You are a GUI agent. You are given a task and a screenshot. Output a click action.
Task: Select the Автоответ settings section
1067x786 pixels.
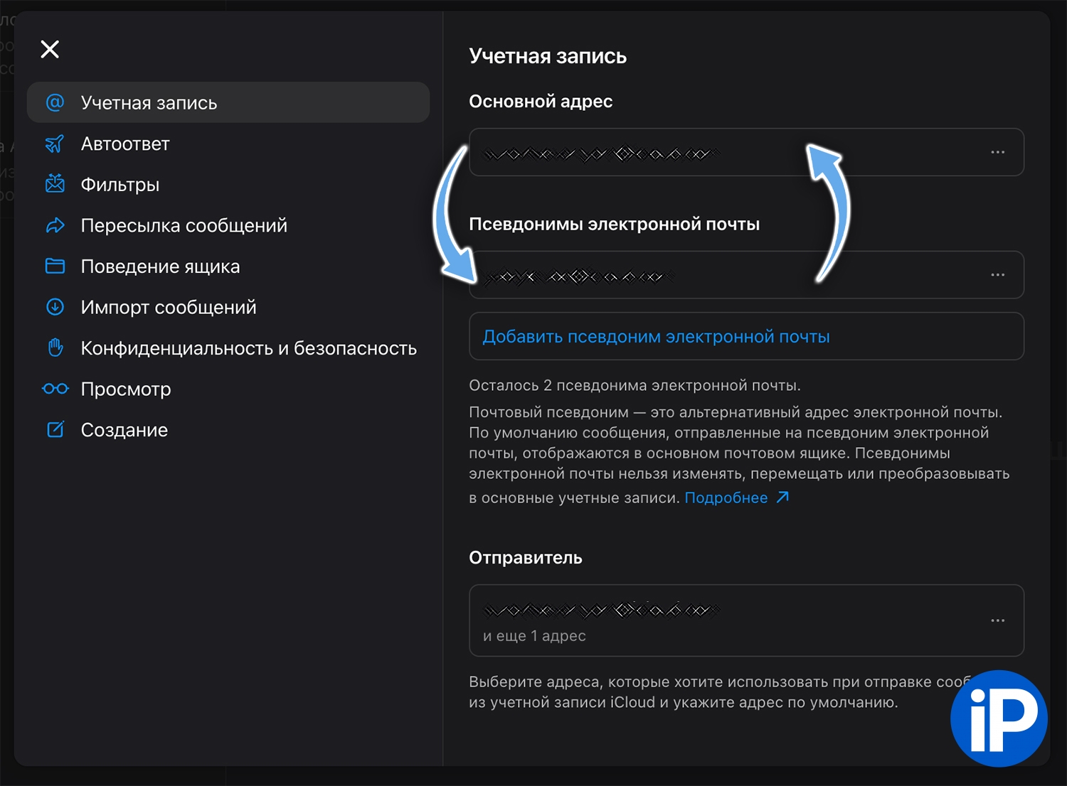click(125, 144)
